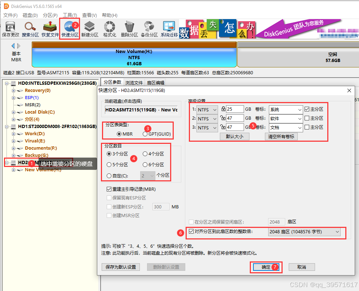Image resolution: width=359 pixels, height=291 pixels.
Task: Click the current disk field HD2:ASMT2115(119GB)
Action: (141, 110)
